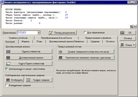Image resolution: width=138 pixels, height=97 pixels.
Task: Click grid icon on Дисперсионный анализ button
Action: point(8,58)
